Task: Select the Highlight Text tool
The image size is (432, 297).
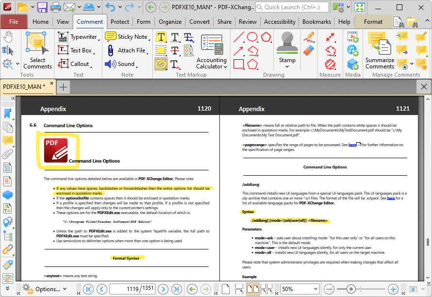Action: coord(161,37)
